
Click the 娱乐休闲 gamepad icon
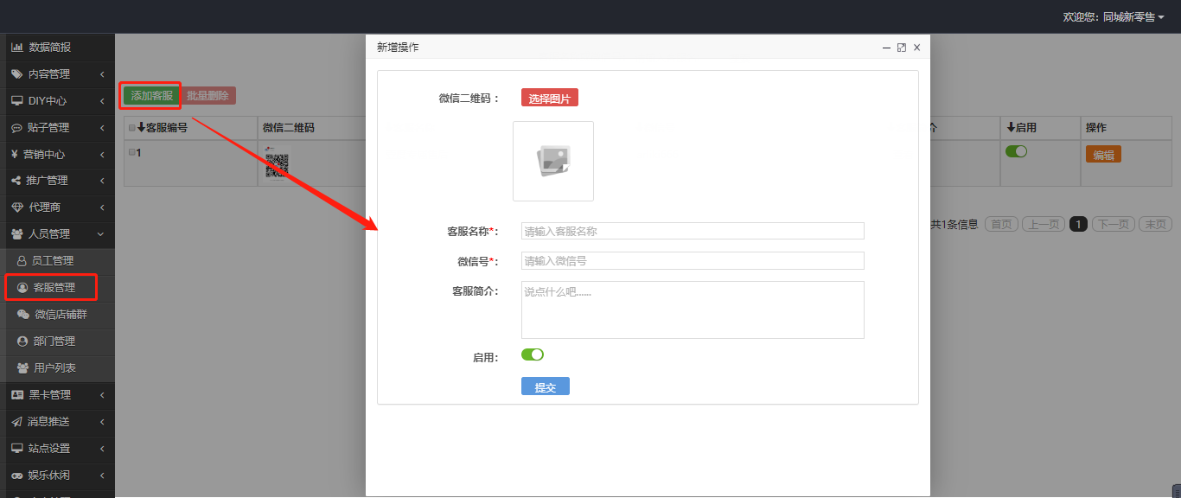click(17, 476)
